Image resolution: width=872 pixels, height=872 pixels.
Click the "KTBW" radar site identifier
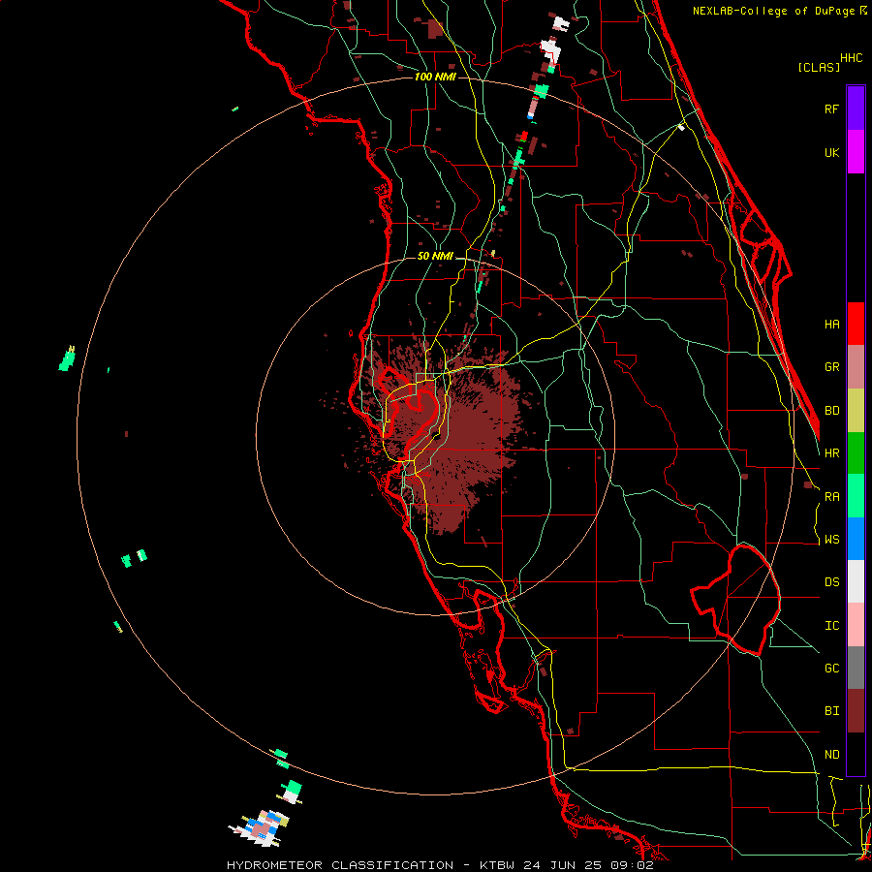(497, 865)
